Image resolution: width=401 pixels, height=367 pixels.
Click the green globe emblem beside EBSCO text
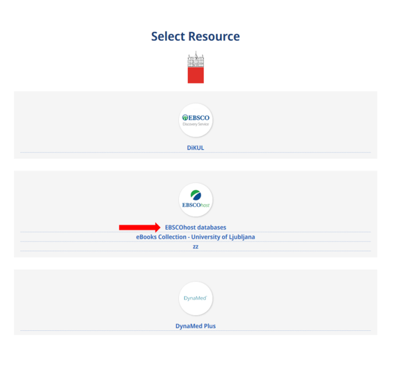click(x=185, y=118)
